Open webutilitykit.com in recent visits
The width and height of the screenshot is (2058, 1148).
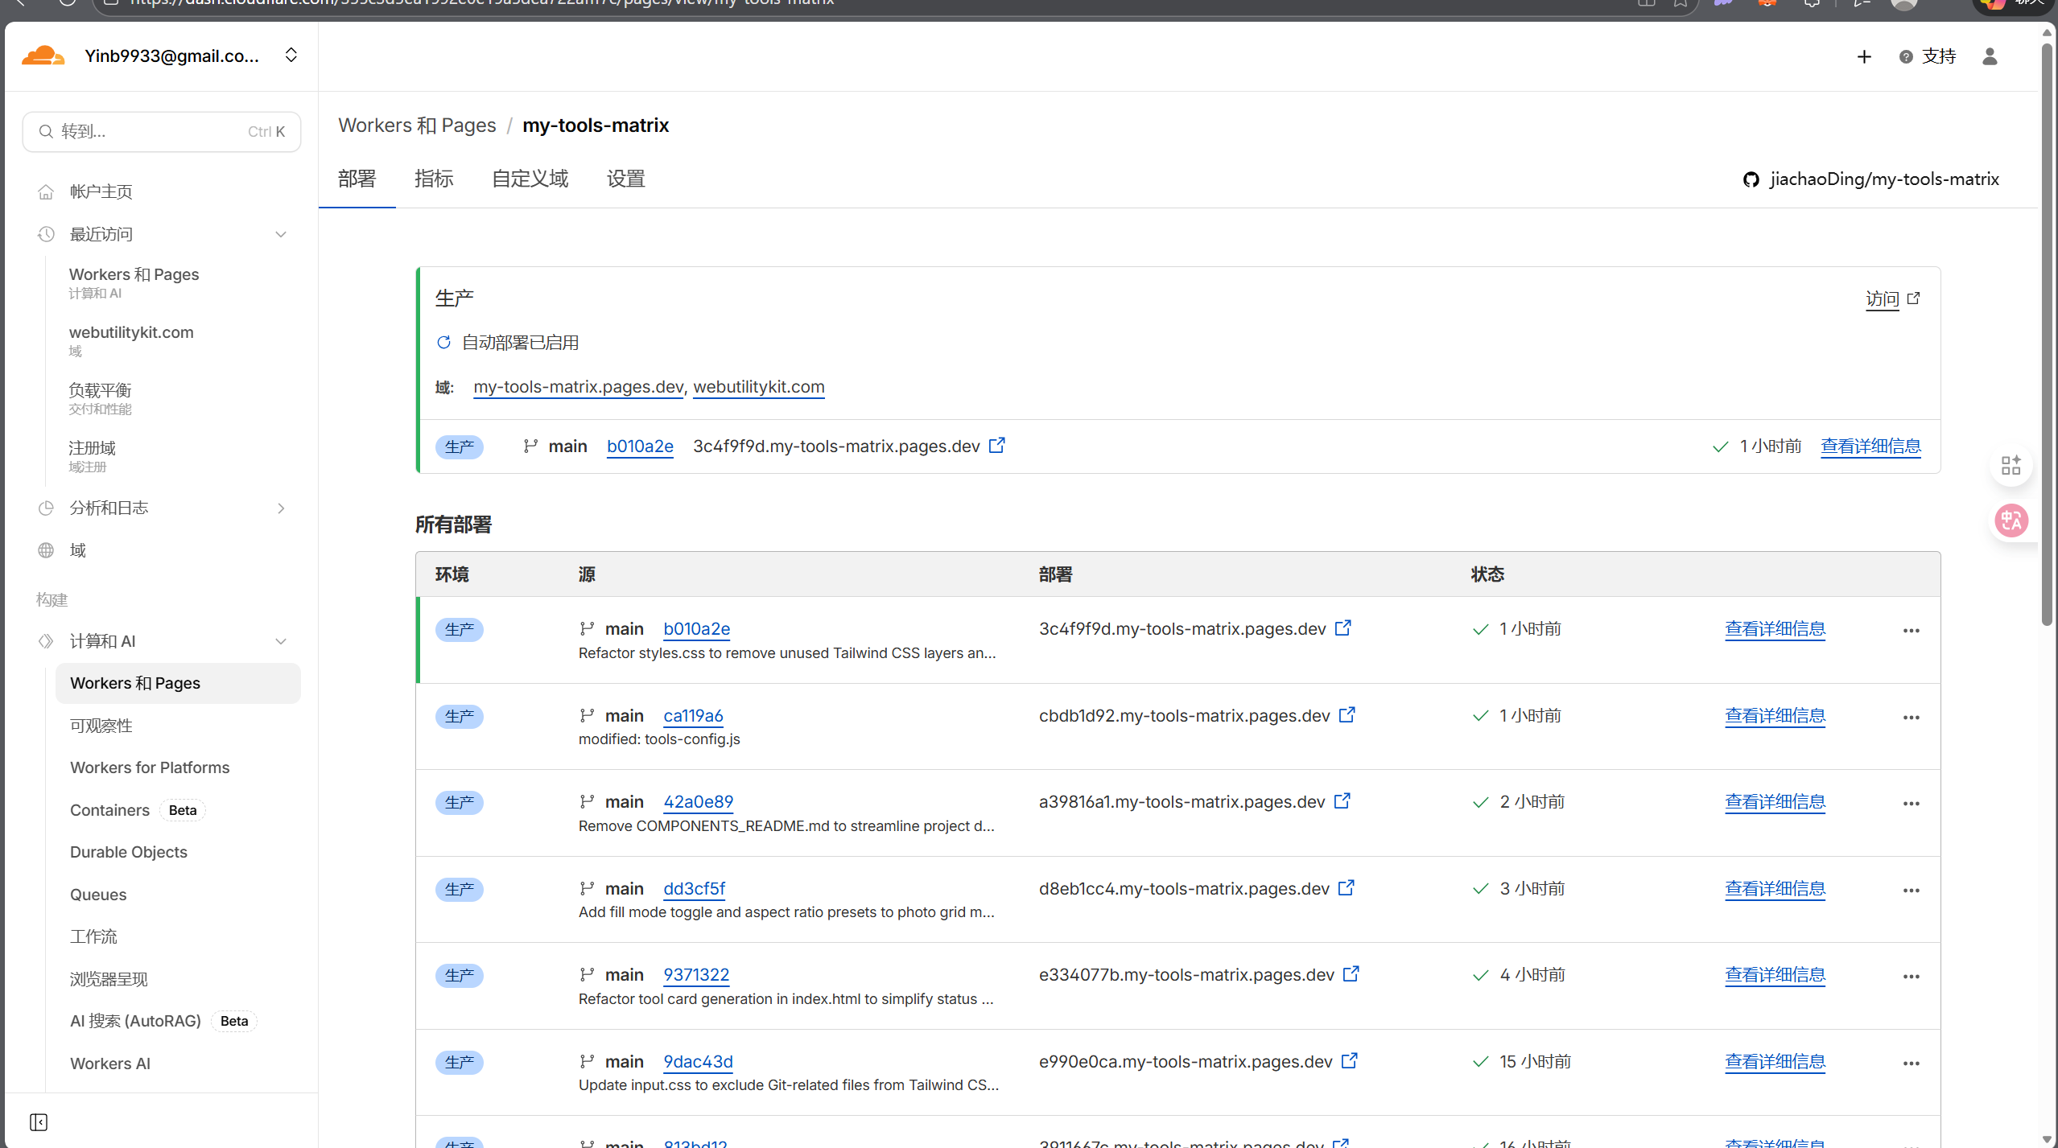(131, 340)
